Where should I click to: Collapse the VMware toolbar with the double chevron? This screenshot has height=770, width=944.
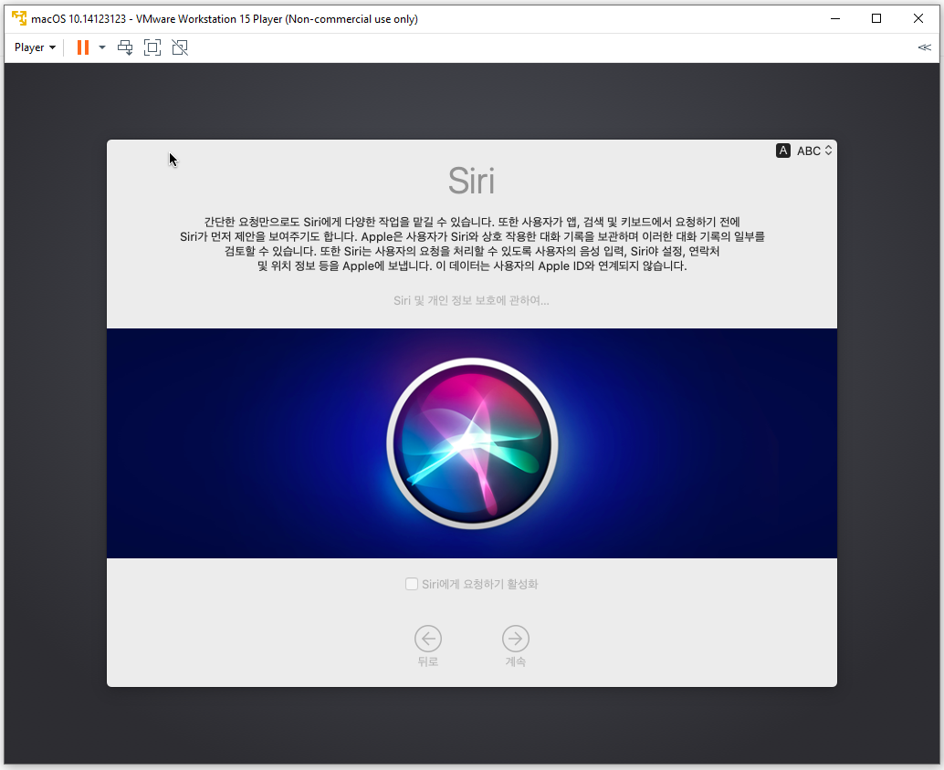[x=924, y=47]
